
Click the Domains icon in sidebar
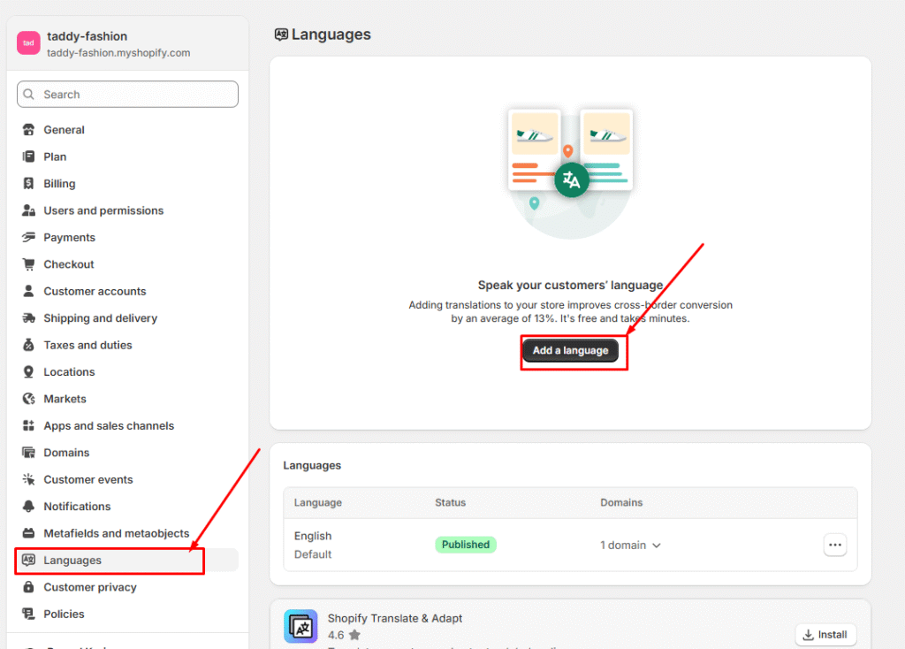(28, 453)
